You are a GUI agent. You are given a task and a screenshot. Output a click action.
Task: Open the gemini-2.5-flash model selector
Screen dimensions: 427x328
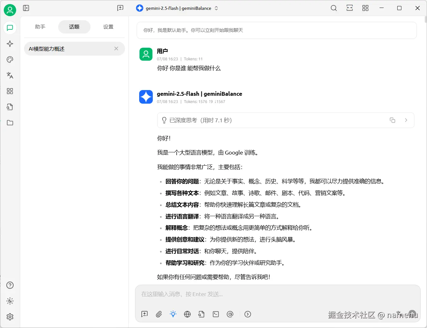point(177,8)
